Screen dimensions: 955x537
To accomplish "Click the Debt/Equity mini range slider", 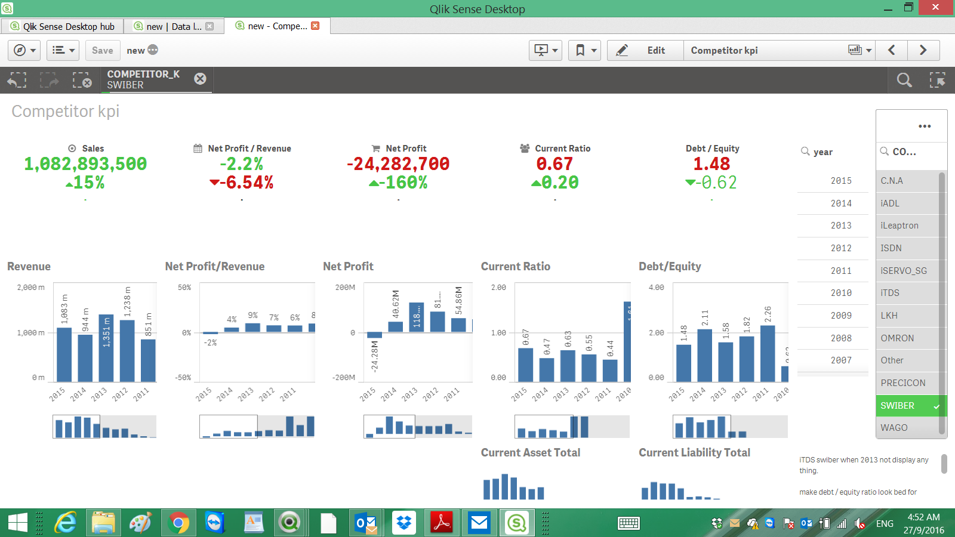I will 730,427.
